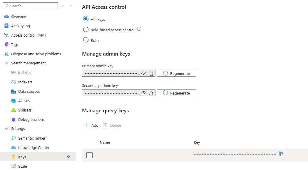Click the info icon beside Role-based access control
This screenshot has width=308, height=170.
coord(139,29)
